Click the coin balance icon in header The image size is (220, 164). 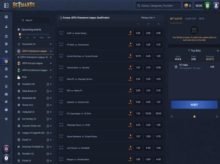[x=187, y=6]
